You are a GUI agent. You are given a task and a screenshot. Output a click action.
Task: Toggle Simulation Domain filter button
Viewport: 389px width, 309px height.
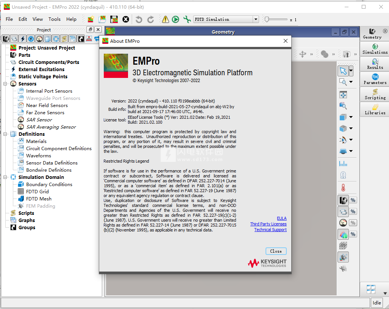(56, 39)
